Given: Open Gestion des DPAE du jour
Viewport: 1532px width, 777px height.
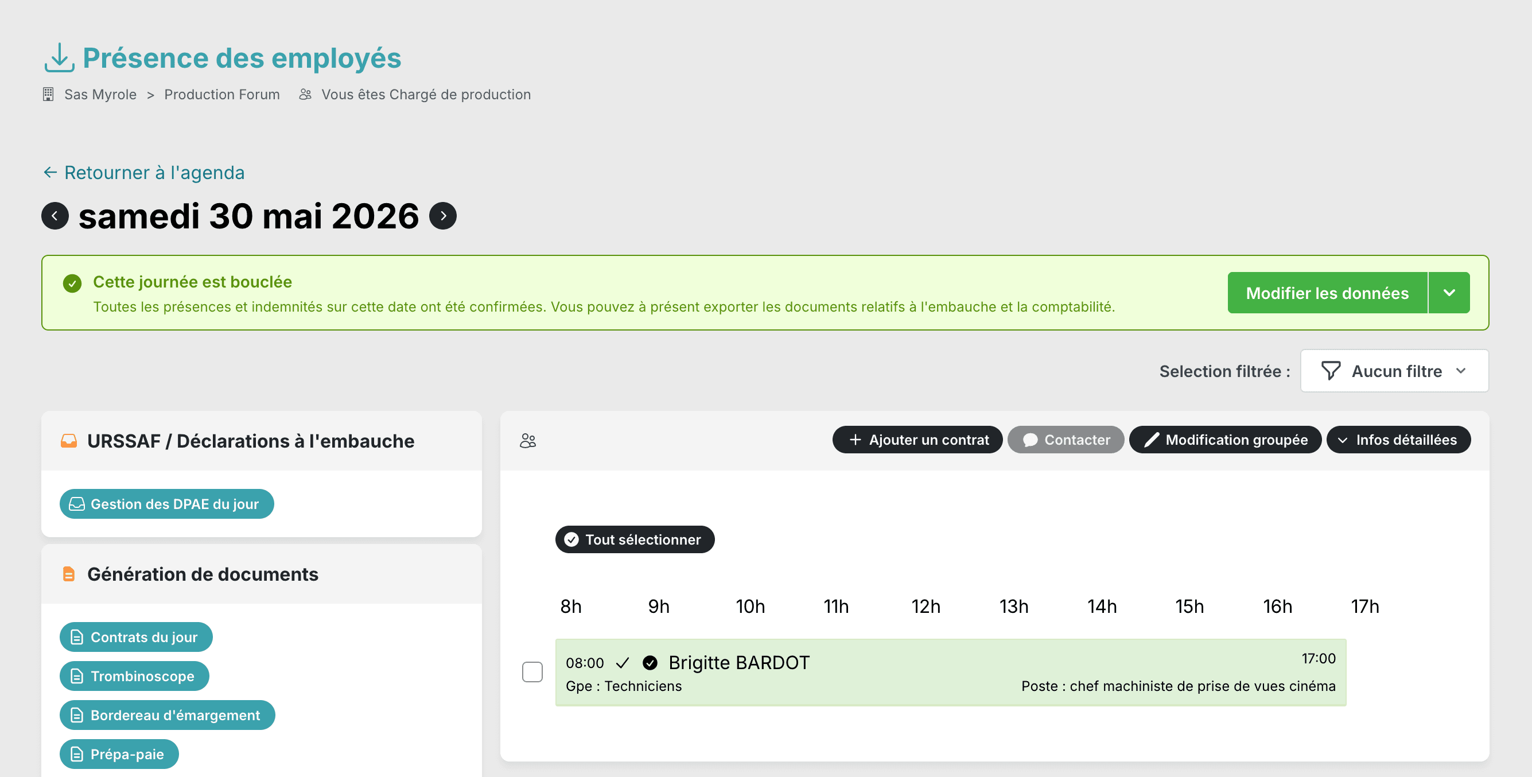Looking at the screenshot, I should [x=166, y=504].
